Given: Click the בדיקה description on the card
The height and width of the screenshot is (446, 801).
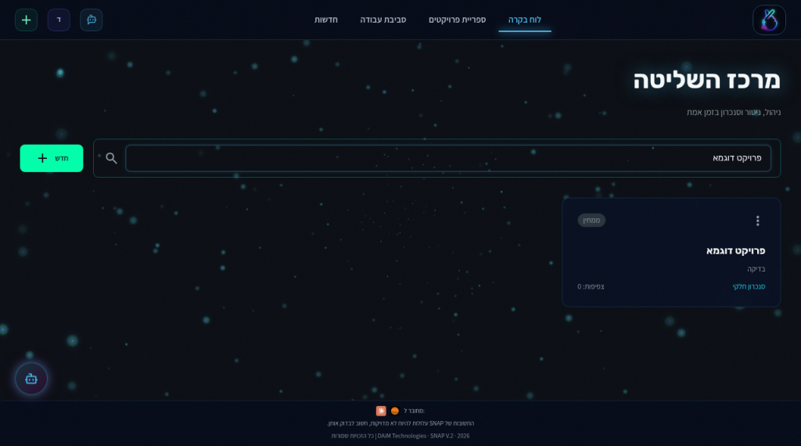Looking at the screenshot, I should (x=756, y=268).
